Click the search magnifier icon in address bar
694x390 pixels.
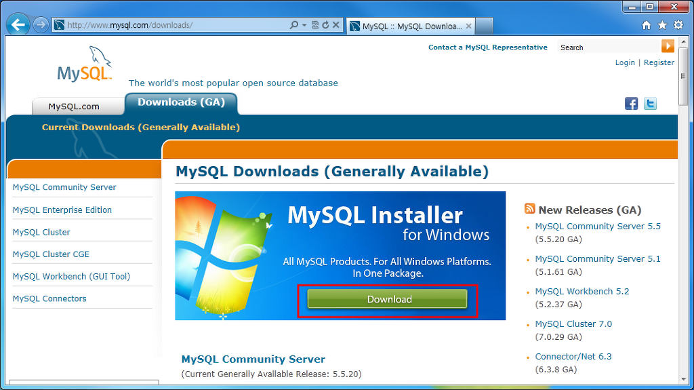tap(293, 25)
